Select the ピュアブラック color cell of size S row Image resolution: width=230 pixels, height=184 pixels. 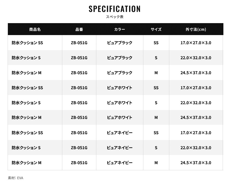click(x=119, y=58)
